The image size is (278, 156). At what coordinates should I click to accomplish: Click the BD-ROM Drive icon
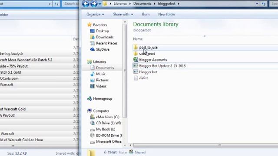click(92, 136)
